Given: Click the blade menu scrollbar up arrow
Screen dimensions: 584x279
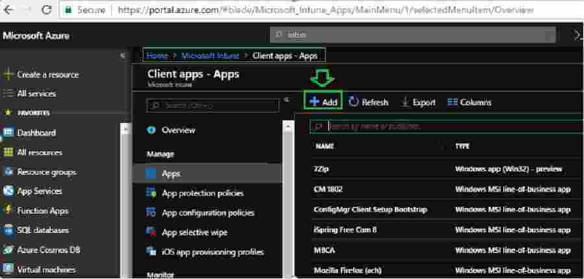Looking at the screenshot, I should pyautogui.click(x=288, y=127).
